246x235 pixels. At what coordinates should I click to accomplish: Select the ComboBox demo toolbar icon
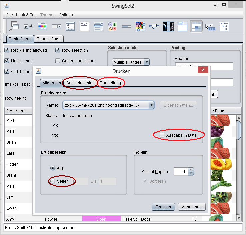tap(56, 26)
